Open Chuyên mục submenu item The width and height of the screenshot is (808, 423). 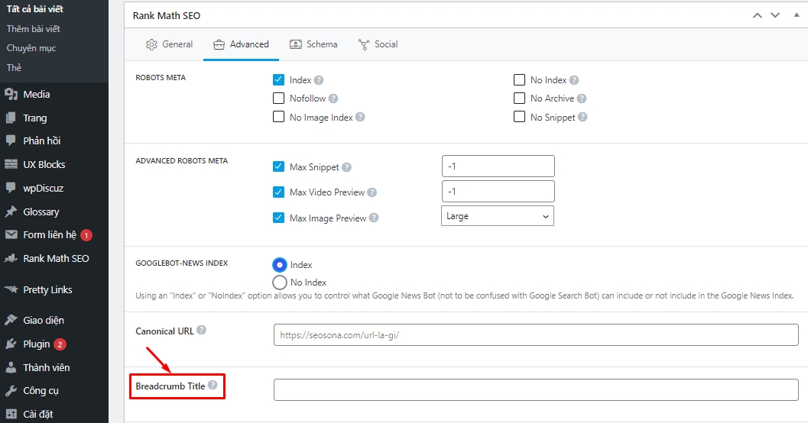[31, 48]
